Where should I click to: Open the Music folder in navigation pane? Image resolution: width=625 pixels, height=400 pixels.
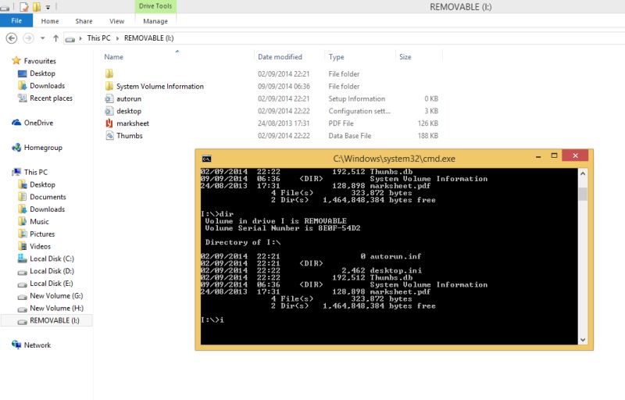39,222
